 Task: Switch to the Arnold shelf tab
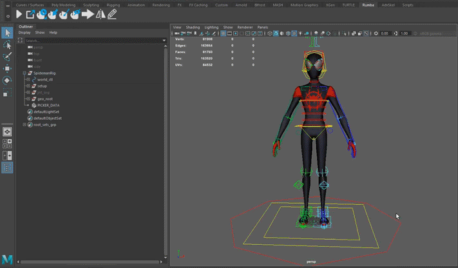click(x=242, y=5)
